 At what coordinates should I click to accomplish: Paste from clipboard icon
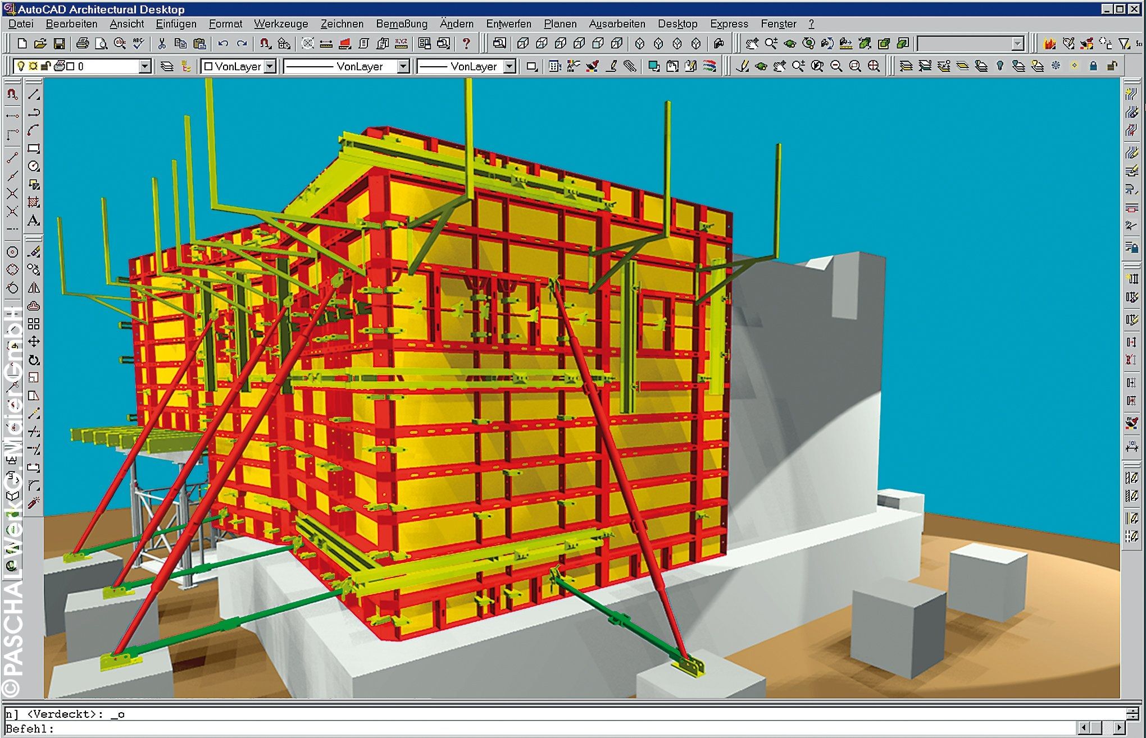pos(199,44)
